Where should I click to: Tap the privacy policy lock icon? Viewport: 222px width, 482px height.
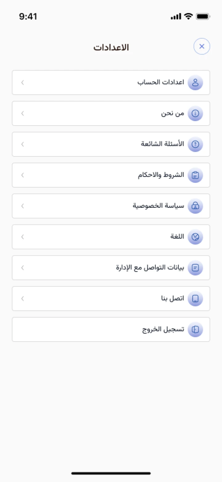tap(195, 206)
